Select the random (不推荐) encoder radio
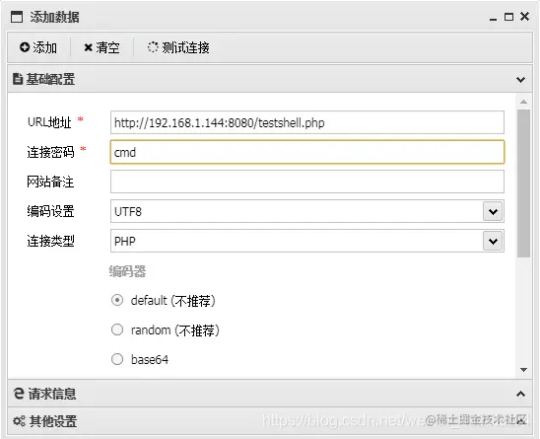This screenshot has height=439, width=540. tap(117, 329)
